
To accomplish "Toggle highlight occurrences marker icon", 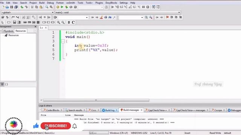I will (x=101, y=17).
